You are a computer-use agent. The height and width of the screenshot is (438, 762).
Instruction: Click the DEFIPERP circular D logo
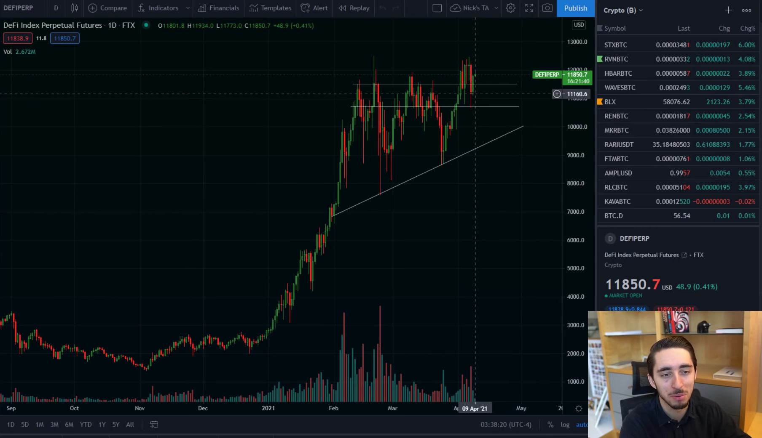tap(610, 239)
